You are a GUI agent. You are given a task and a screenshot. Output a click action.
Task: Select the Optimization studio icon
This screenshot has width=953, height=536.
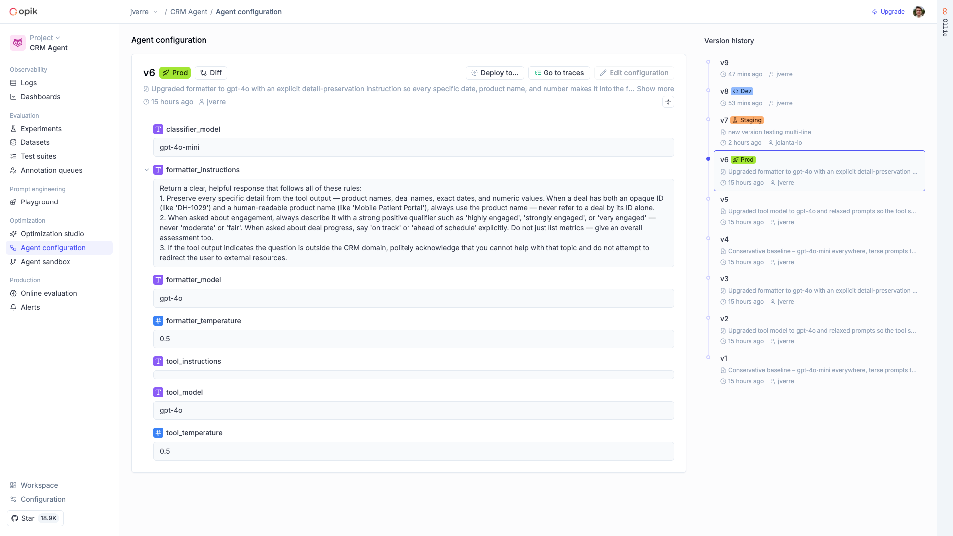coord(12,234)
